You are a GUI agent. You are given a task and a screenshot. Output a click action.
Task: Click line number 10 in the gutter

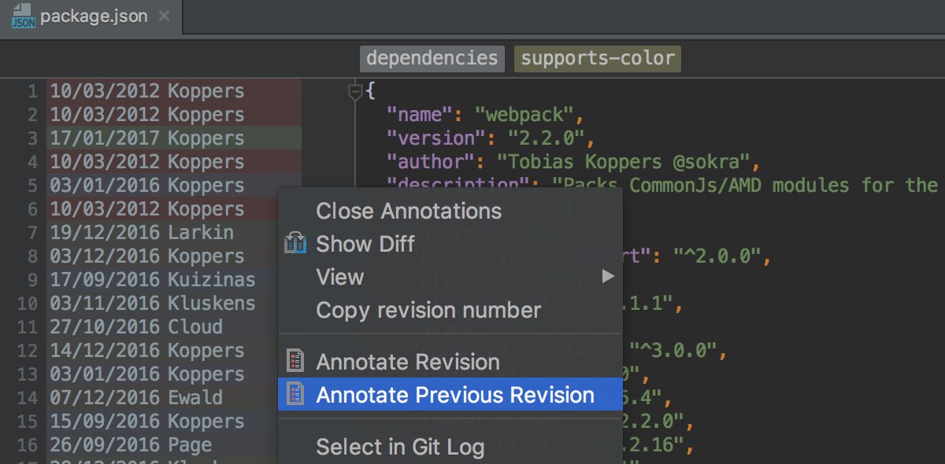pos(27,304)
